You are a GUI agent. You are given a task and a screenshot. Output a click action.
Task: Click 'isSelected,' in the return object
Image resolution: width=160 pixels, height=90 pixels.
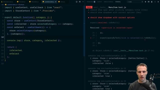coord(16,50)
